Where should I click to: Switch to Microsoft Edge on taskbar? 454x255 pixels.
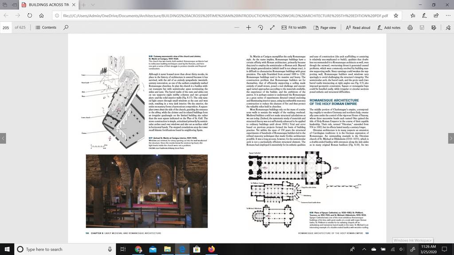click(182, 249)
